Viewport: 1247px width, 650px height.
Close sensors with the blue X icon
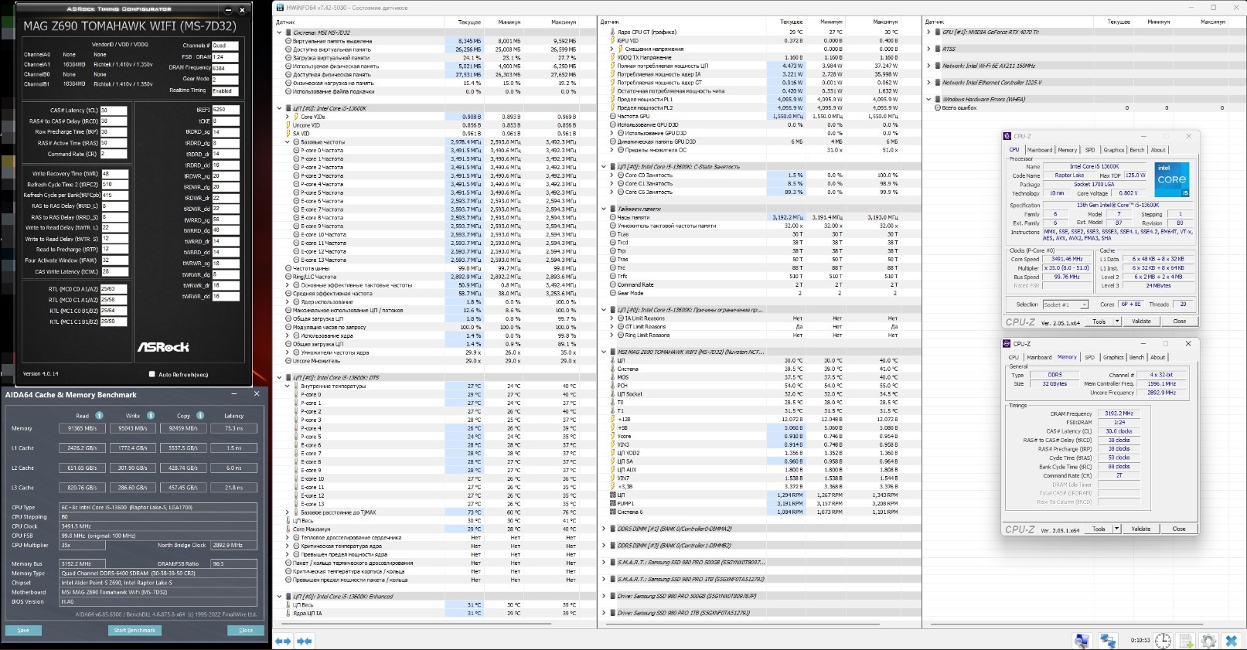click(x=1232, y=641)
